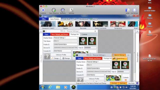Open the vertical Device Explorer side tab
This screenshot has height=90, width=160.
[x=137, y=57]
